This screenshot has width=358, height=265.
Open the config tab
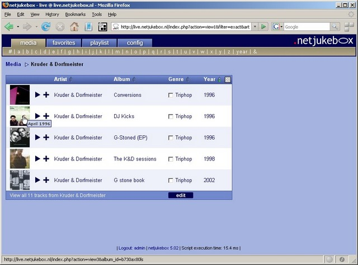[x=135, y=43]
